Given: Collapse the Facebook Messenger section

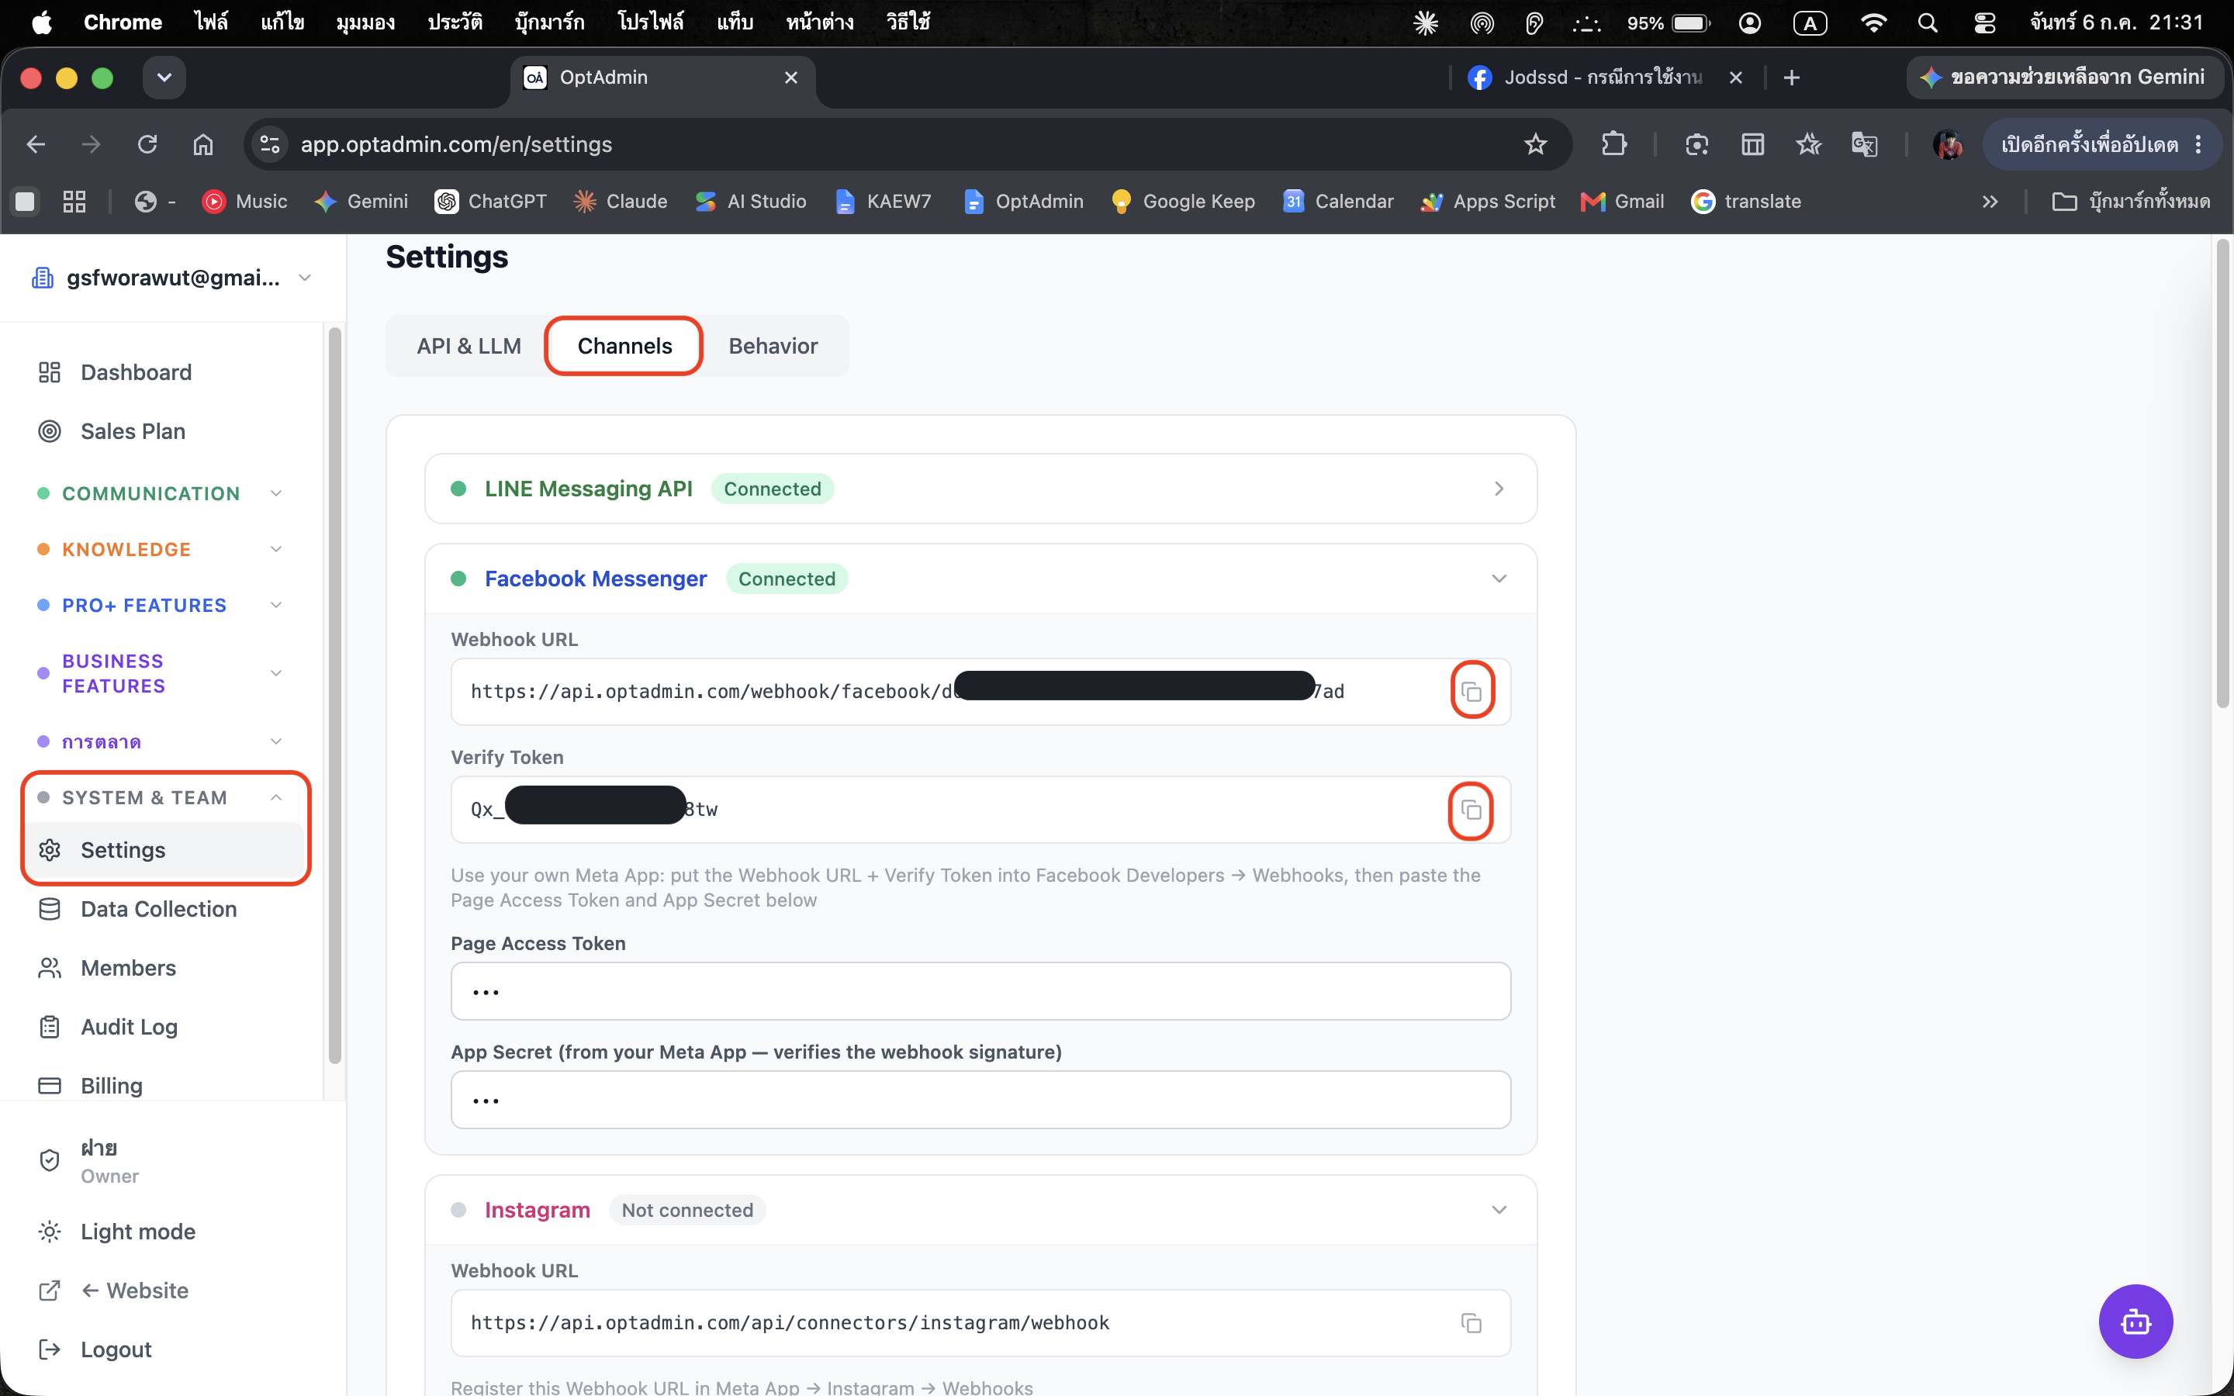Looking at the screenshot, I should (x=1499, y=579).
